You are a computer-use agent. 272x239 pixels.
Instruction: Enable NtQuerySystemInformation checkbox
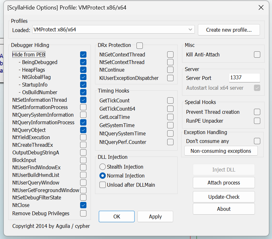83,115
